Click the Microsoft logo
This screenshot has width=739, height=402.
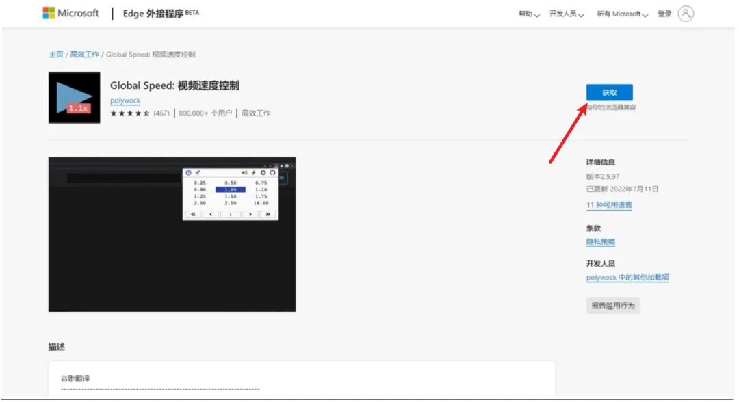[70, 13]
